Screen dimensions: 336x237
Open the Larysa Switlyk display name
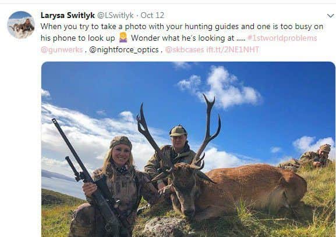click(68, 15)
